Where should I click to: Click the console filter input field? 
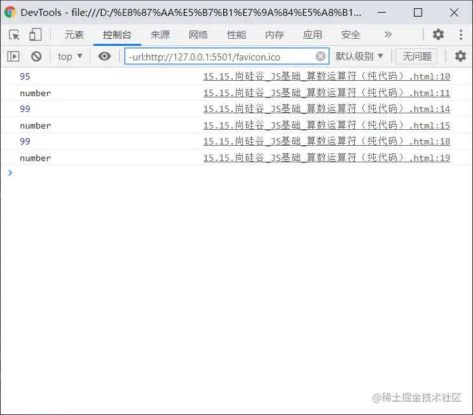coord(226,57)
